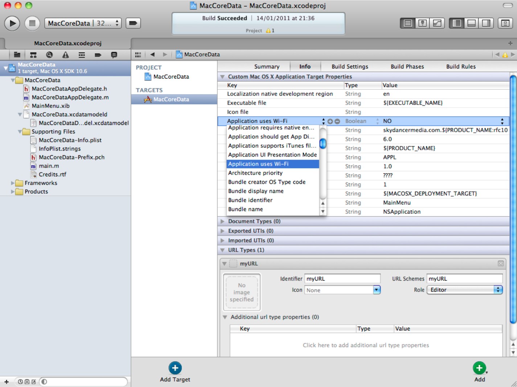
Task: Expand the Imported UTIs section
Action: (222, 240)
